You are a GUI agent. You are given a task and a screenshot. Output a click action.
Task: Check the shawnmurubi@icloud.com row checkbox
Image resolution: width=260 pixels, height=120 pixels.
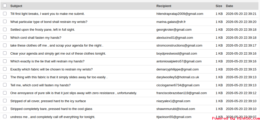pos(5,109)
